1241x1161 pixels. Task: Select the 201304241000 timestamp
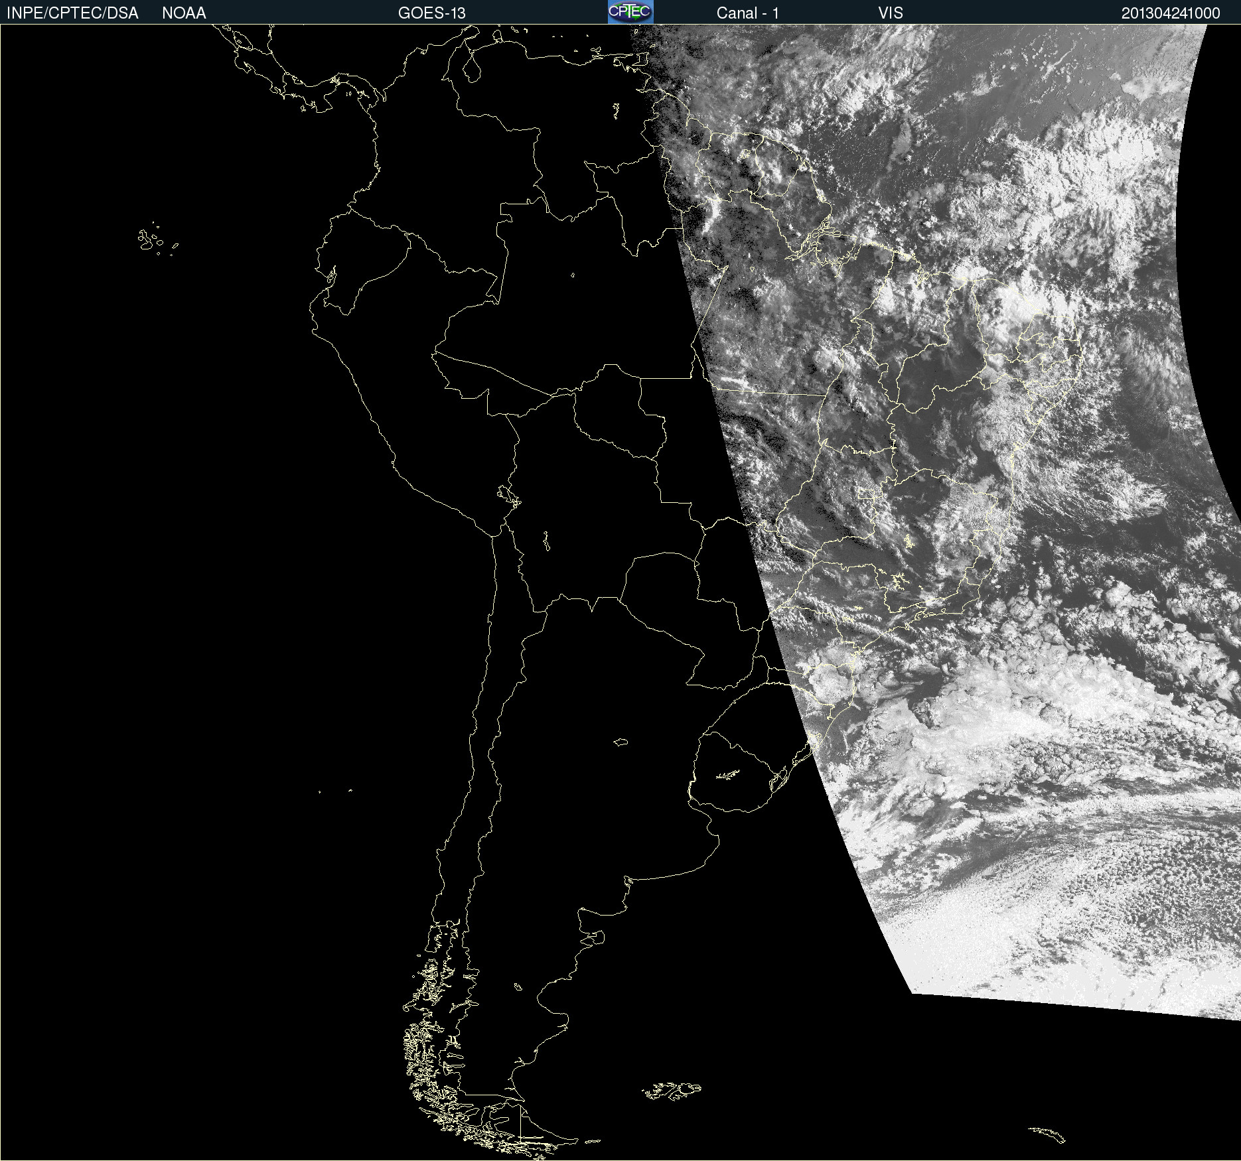pos(1171,13)
